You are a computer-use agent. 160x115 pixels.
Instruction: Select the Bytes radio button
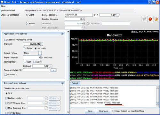(x=25, y=48)
